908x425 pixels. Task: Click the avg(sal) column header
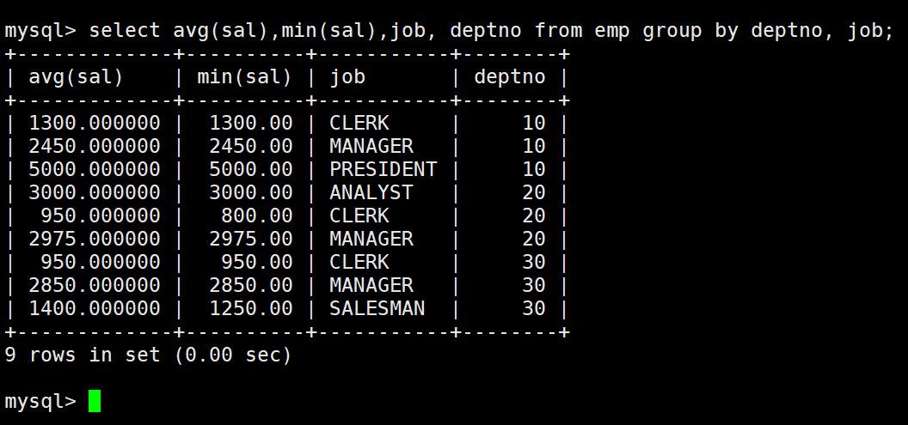76,77
